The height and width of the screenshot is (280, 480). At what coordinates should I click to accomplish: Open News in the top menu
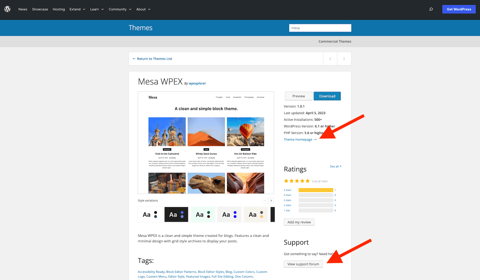[23, 9]
